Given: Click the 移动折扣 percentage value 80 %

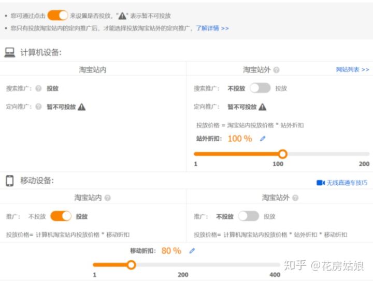Looking at the screenshot, I should tap(171, 250).
